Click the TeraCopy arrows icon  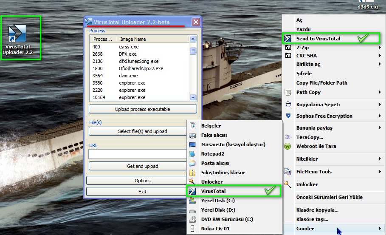pyautogui.click(x=288, y=137)
